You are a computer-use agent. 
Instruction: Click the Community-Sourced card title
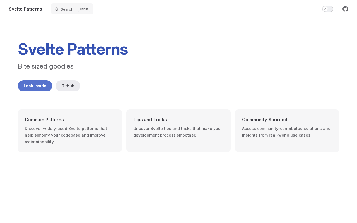265,120
